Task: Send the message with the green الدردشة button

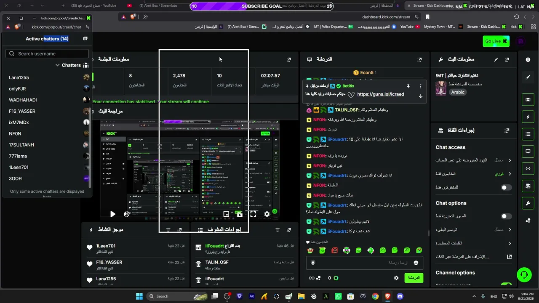Action: pos(414,278)
